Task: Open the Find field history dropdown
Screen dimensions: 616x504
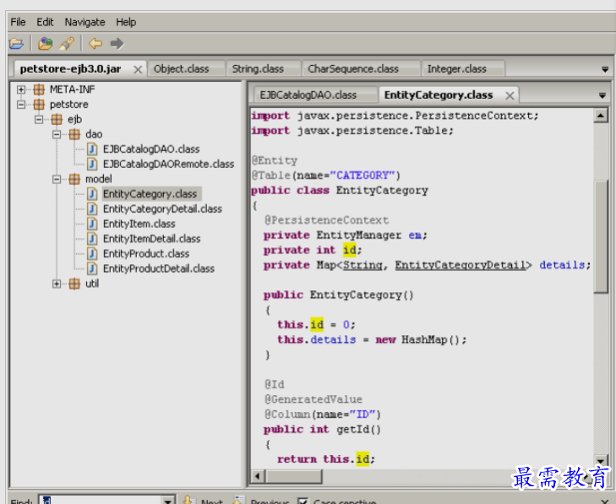Action: pyautogui.click(x=168, y=501)
